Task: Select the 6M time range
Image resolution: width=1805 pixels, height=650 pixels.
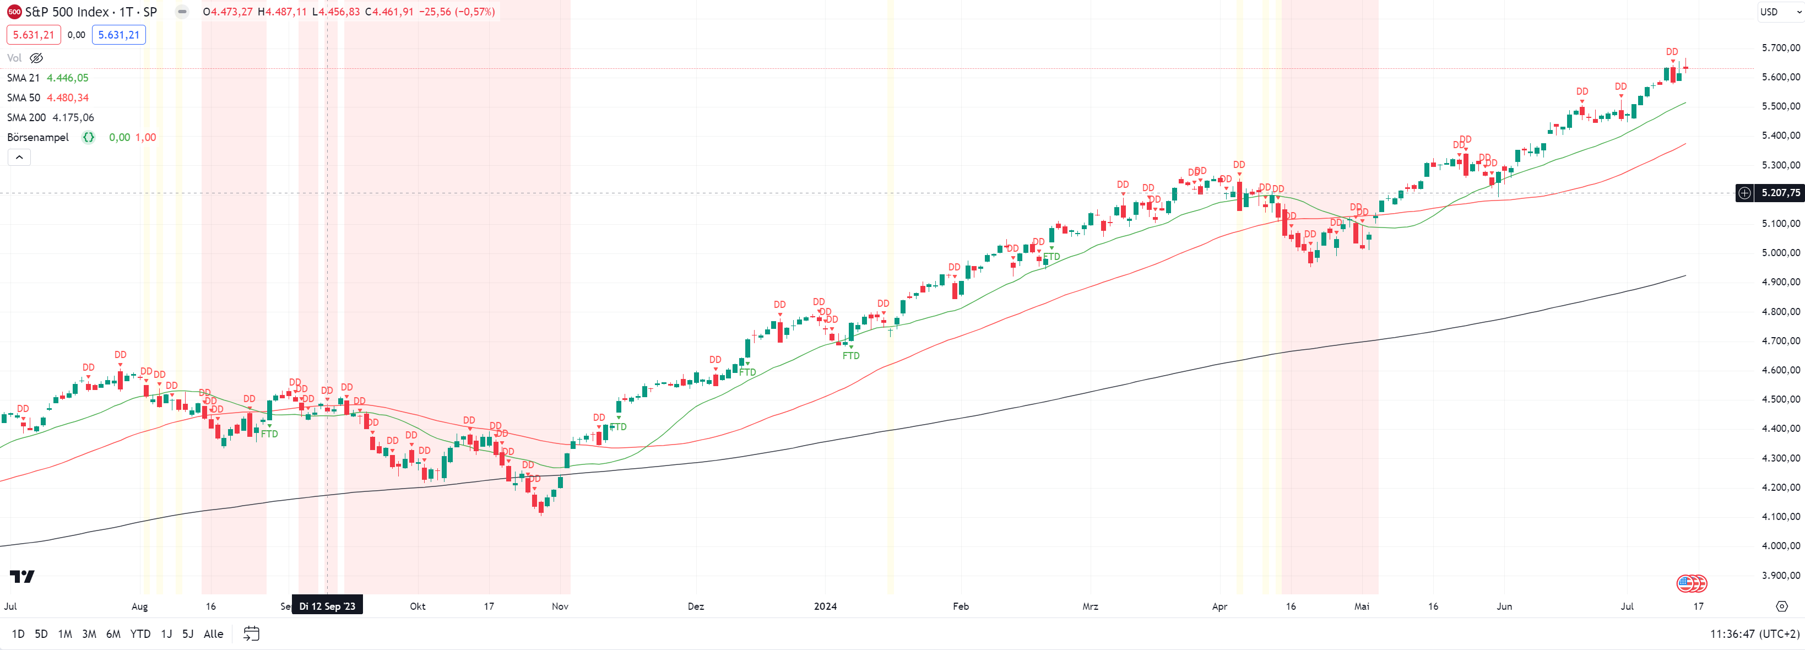Action: [x=113, y=634]
